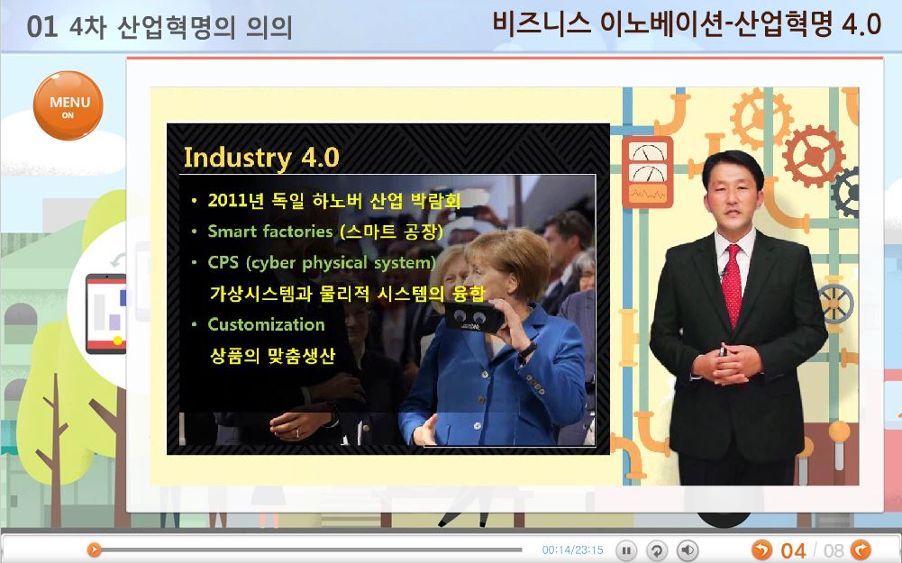Click the CPS (cyber physical system) bullet
This screenshot has width=902, height=563.
[x=321, y=262]
